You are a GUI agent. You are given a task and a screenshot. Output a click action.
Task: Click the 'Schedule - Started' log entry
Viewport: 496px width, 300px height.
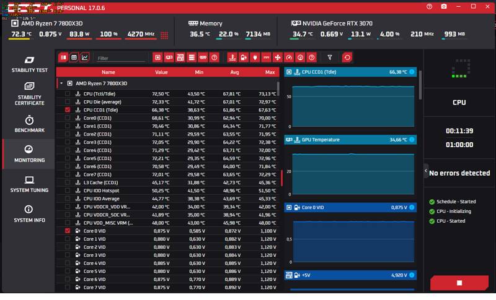(456, 201)
